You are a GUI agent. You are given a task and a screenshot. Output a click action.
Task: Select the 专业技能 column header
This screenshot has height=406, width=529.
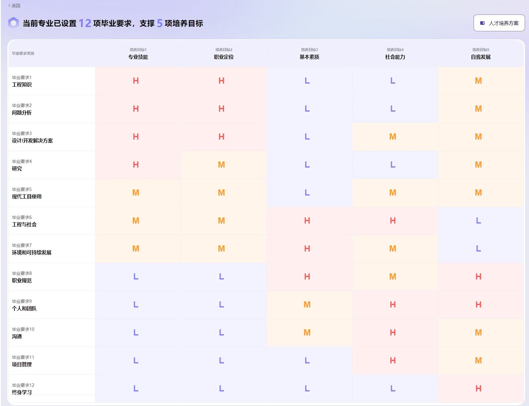pos(138,57)
